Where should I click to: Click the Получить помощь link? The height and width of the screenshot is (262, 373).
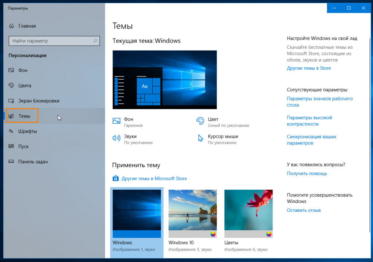coord(307,174)
